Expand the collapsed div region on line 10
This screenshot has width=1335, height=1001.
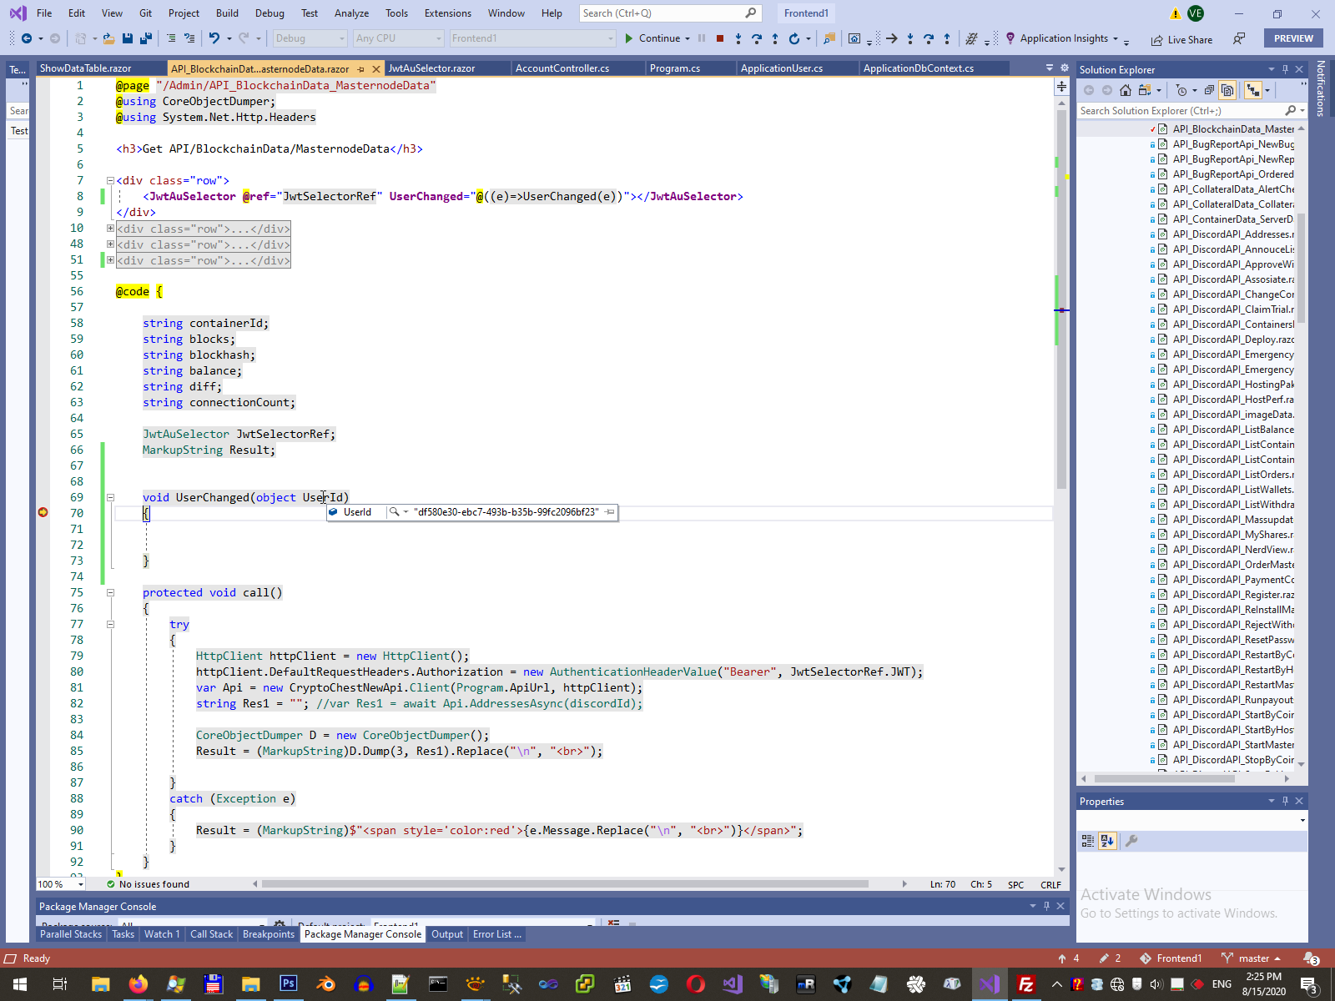110,228
